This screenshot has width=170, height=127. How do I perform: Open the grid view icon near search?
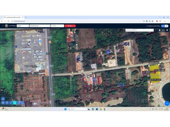(x=163, y=30)
